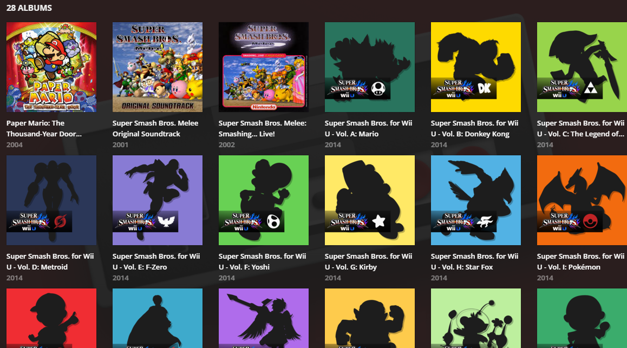
Task: Select the purple Pit winged silhouette cover
Action: 264,318
